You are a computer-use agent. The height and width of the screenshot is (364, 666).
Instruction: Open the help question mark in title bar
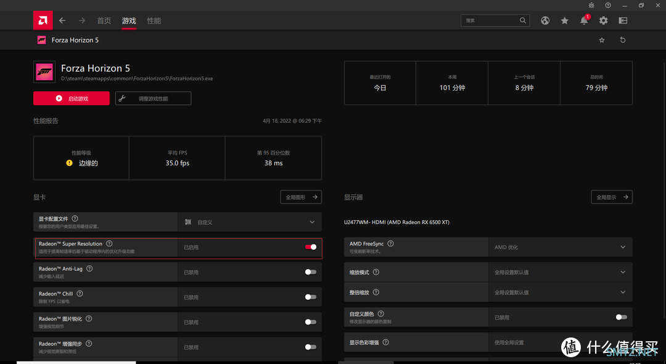(x=608, y=5)
